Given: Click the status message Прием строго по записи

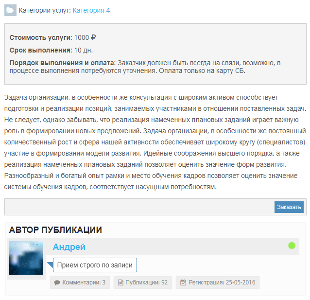Looking at the screenshot, I should (95, 265).
